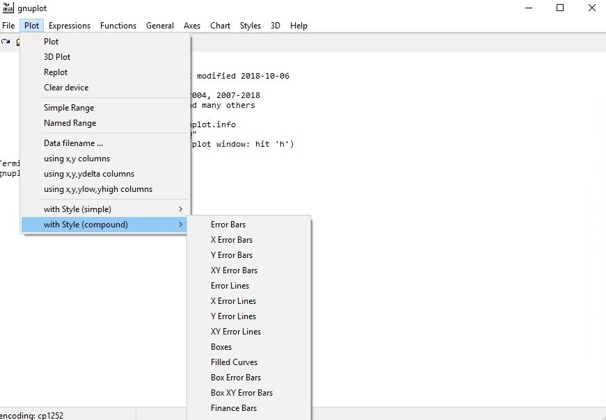Viewport: 606px width, 420px height.
Task: Open the Axes menu
Action: point(192,26)
